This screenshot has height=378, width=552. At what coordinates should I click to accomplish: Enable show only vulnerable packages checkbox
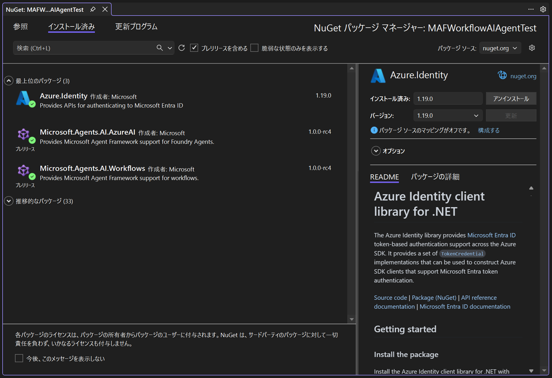[255, 48]
